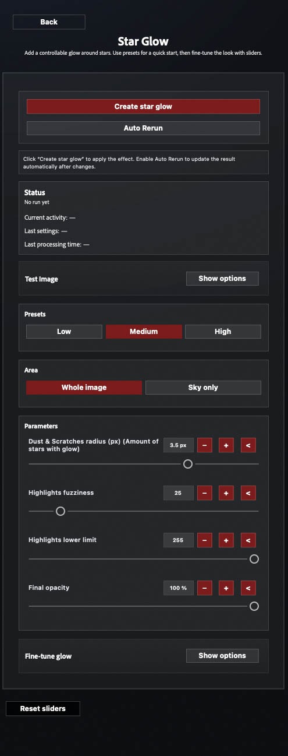Reset Dust & Scratches radius using arrow button

pos(248,445)
